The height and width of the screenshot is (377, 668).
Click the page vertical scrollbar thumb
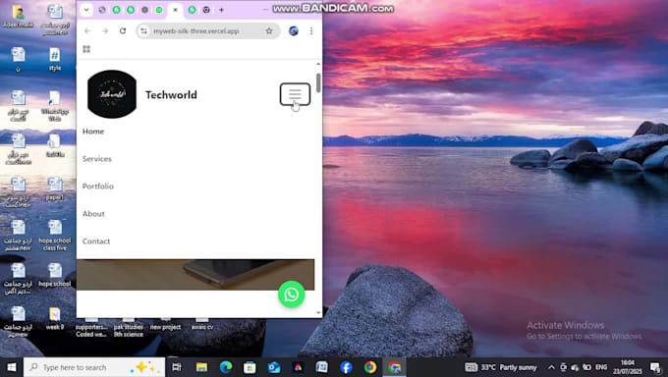pyautogui.click(x=318, y=82)
